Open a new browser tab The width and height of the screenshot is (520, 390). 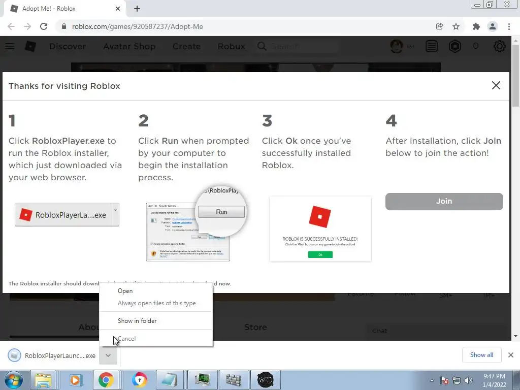pos(137,9)
